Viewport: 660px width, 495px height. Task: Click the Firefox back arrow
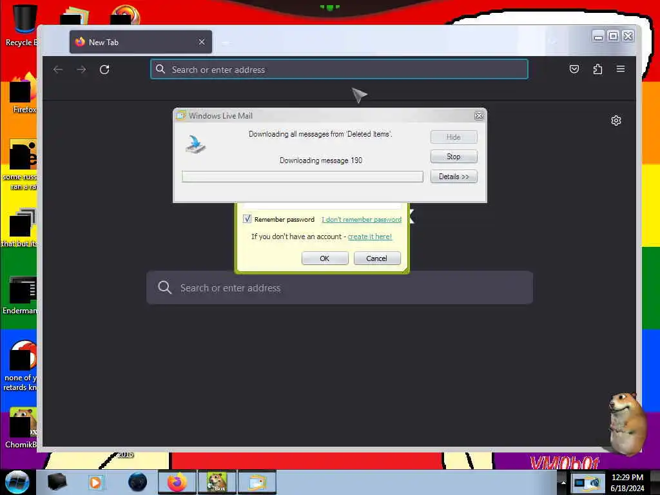58,70
